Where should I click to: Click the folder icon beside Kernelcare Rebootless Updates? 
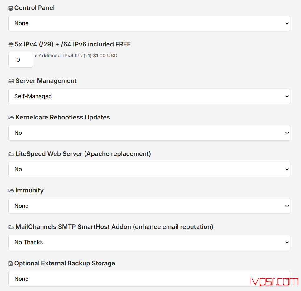click(11, 118)
